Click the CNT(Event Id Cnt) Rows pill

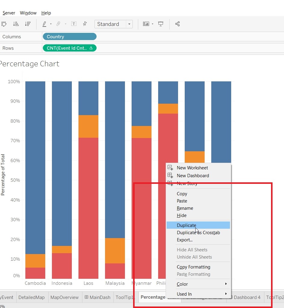(x=69, y=48)
